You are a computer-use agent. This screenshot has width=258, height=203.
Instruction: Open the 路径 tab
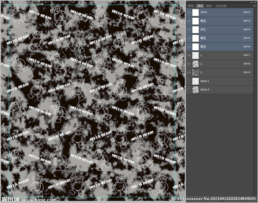pos(209,6)
